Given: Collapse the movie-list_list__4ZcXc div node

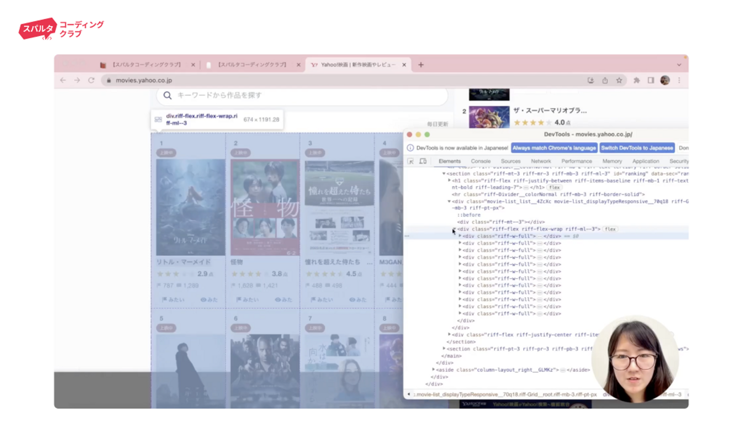Looking at the screenshot, I should 449,202.
